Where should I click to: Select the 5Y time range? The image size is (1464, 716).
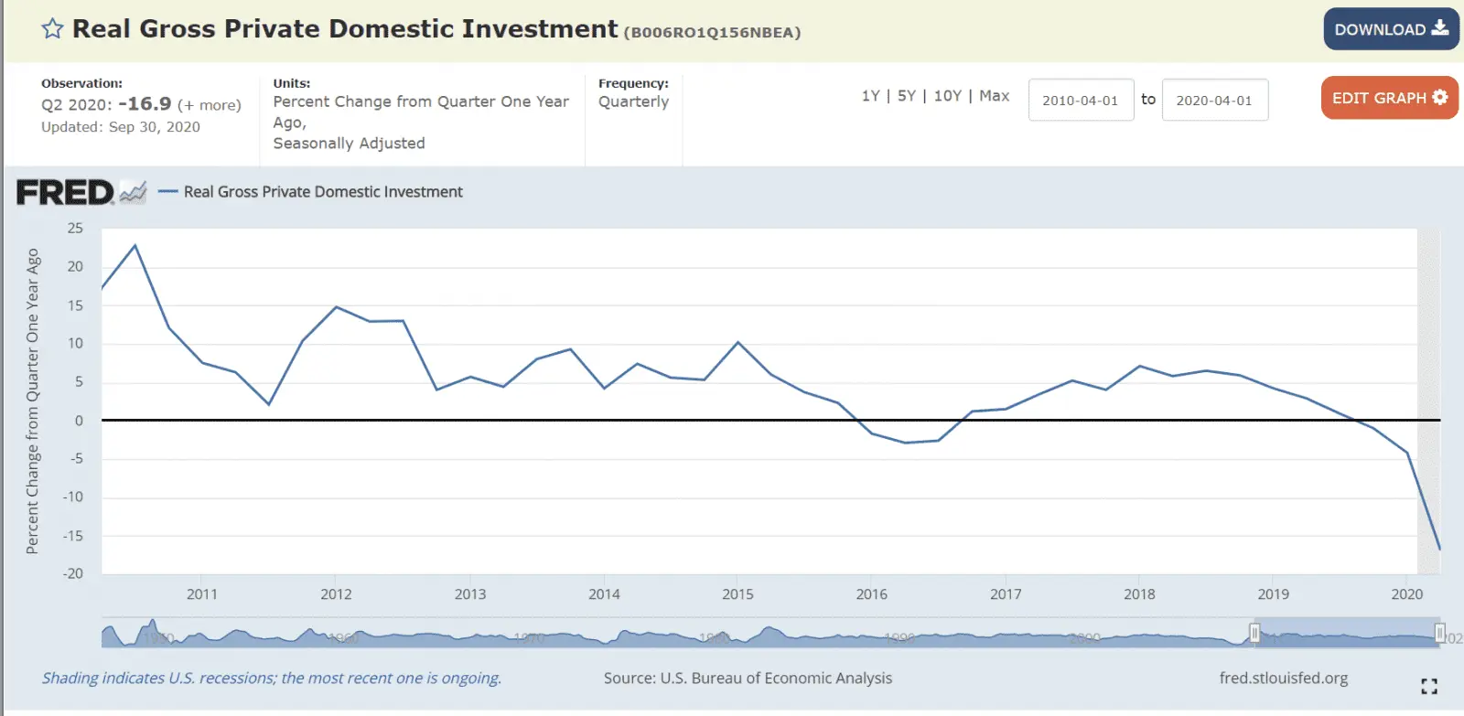(x=906, y=96)
